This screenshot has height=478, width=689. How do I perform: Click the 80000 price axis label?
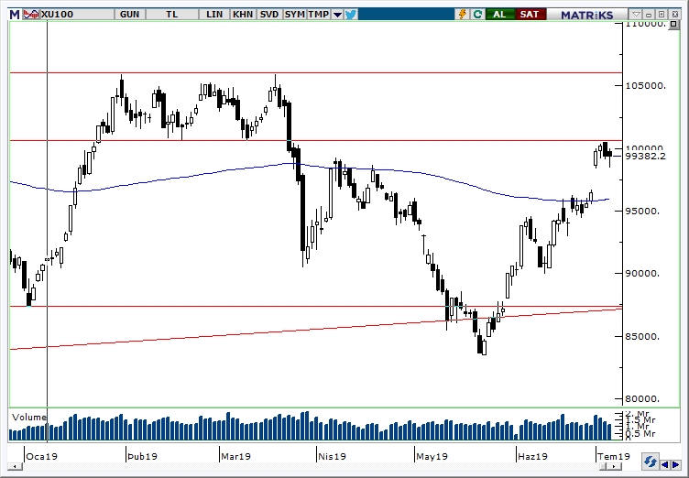click(x=642, y=399)
